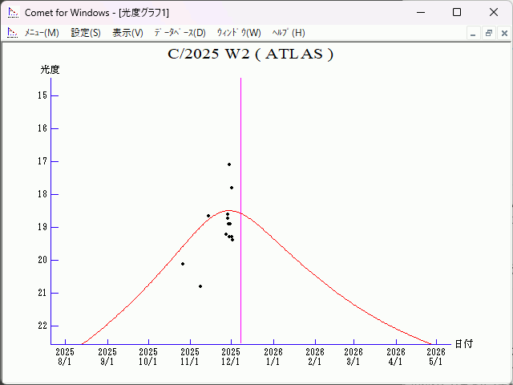
Task: Open the メニュー(M) menu
Action: click(42, 33)
